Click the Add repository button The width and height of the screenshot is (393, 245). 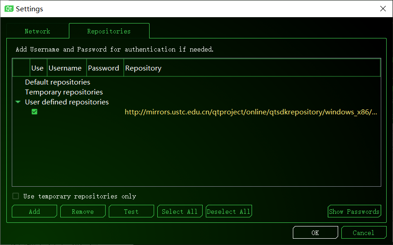34,211
